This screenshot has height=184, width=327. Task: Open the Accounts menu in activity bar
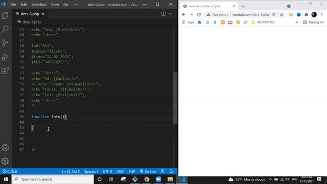(5, 148)
